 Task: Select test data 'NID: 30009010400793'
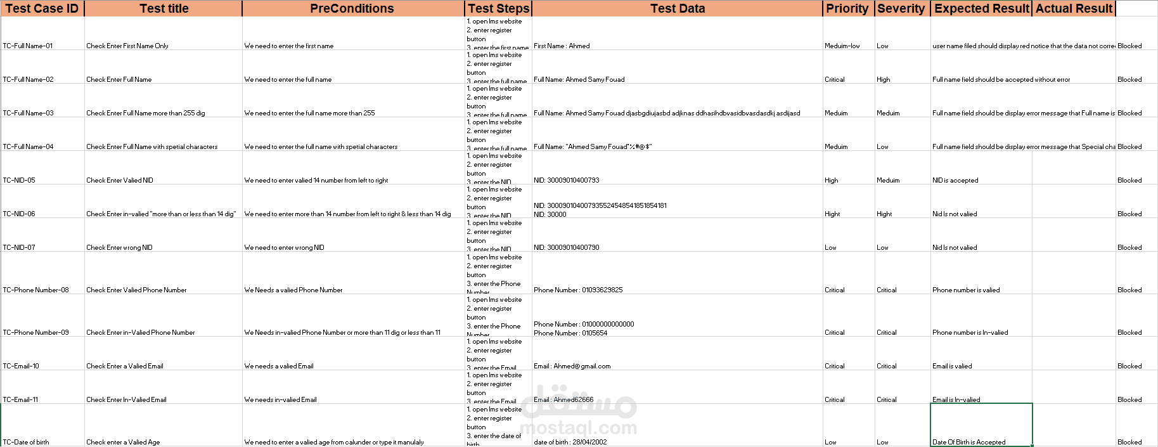[677, 168]
